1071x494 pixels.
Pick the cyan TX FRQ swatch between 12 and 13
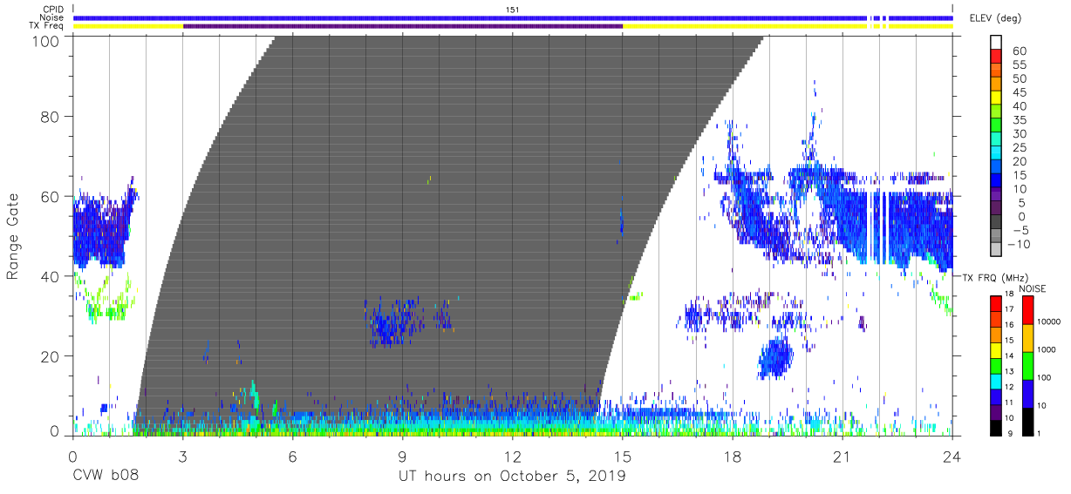(x=996, y=381)
